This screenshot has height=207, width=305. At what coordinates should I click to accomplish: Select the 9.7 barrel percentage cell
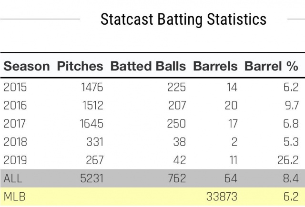tap(290, 106)
